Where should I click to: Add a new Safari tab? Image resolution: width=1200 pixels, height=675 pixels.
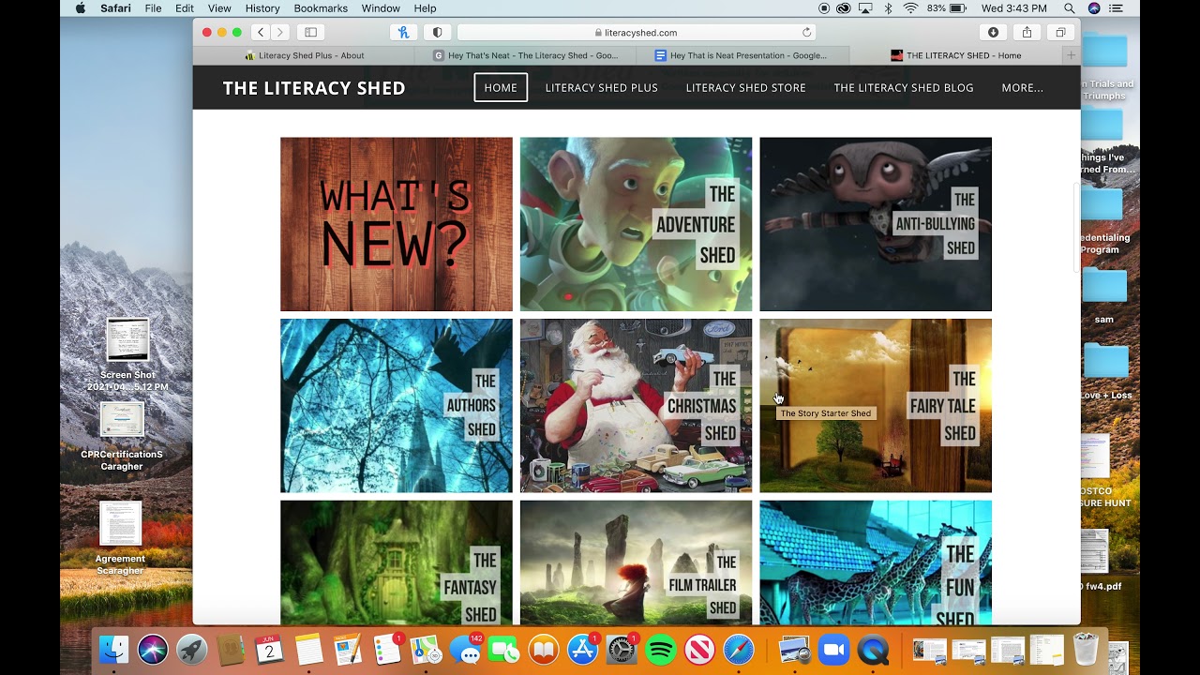click(x=1071, y=55)
